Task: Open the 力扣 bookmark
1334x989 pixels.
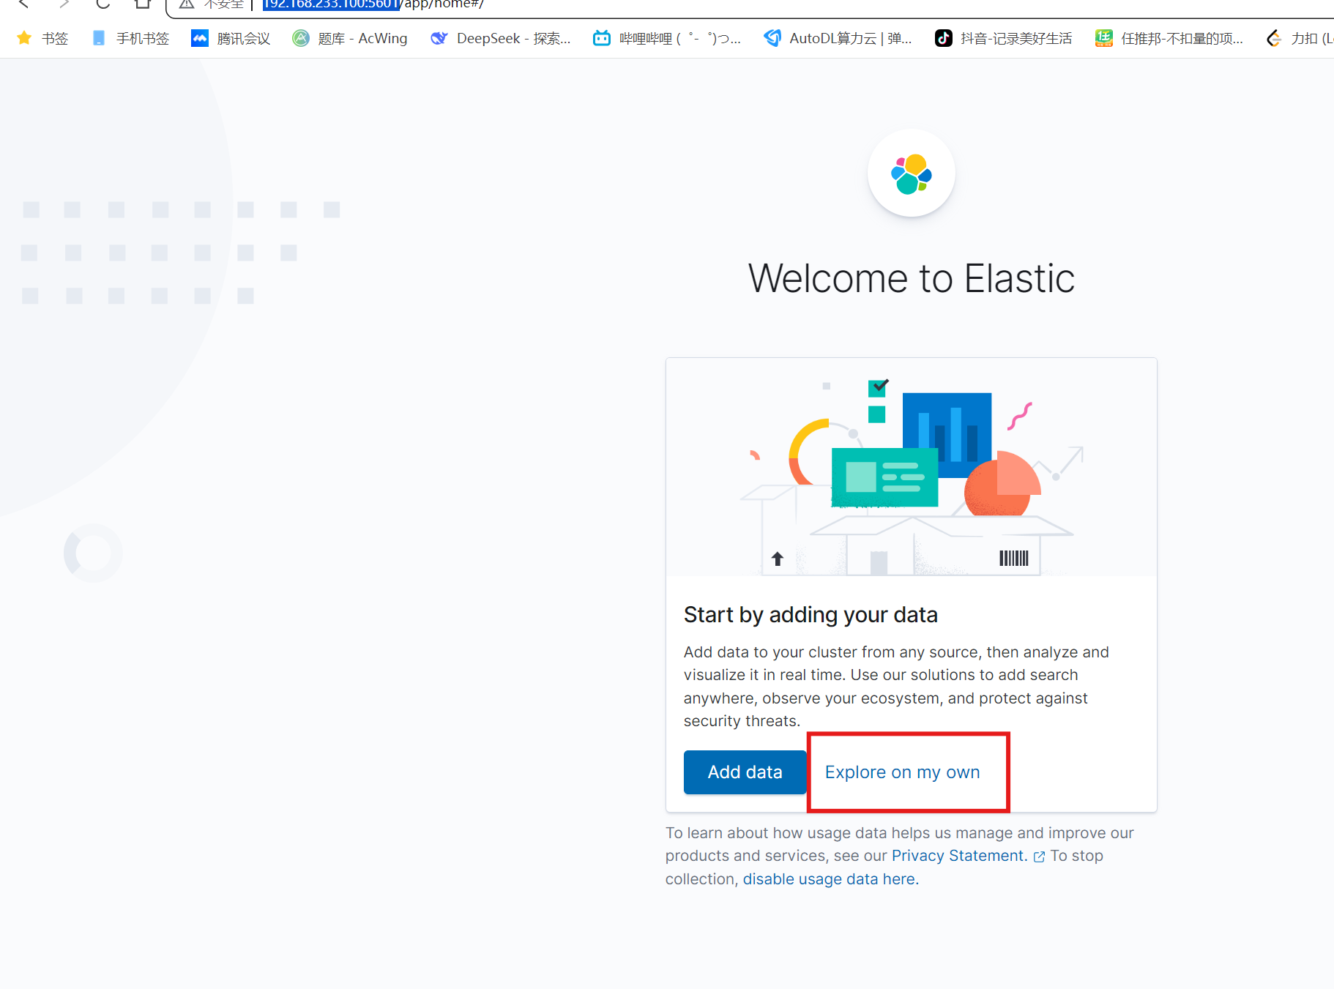Action: [1300, 38]
